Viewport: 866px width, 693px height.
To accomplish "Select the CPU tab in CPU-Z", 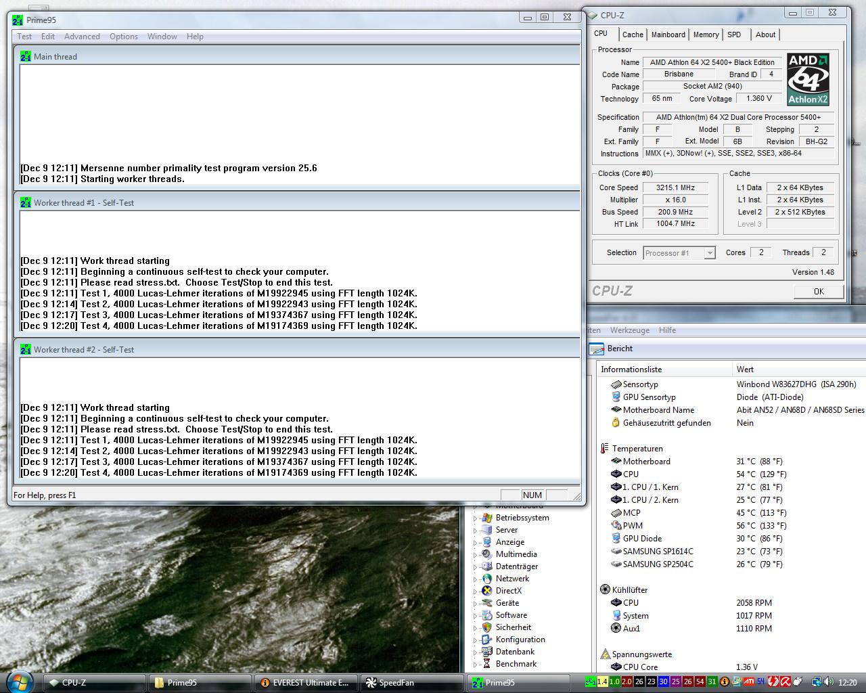I will tap(601, 34).
